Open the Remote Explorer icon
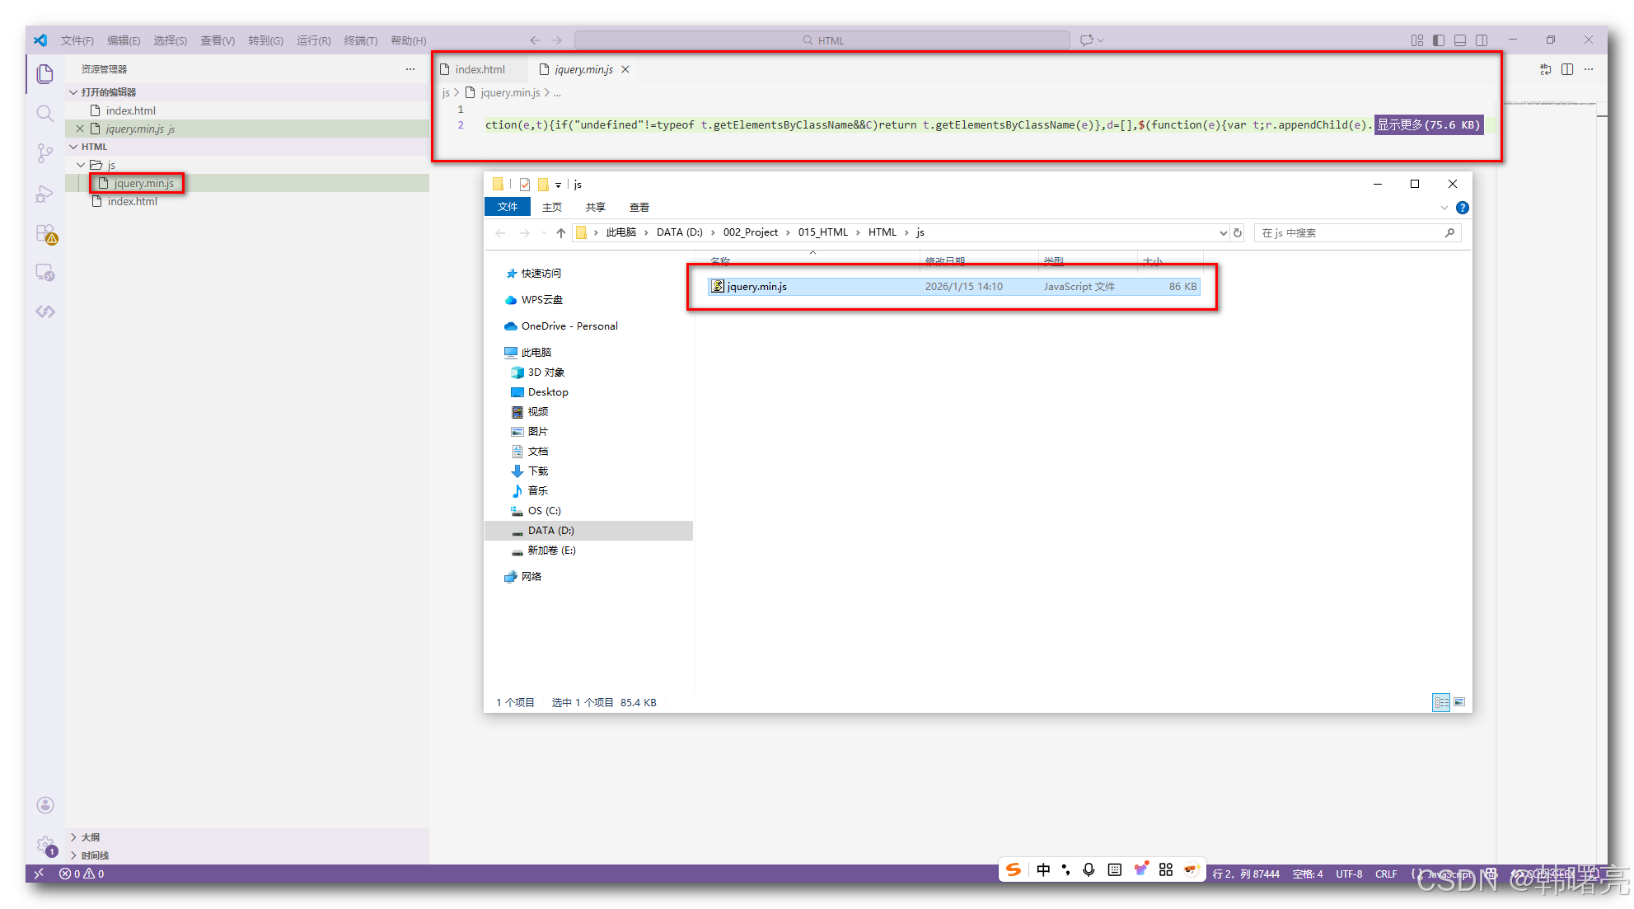The height and width of the screenshot is (909, 1634). pyautogui.click(x=45, y=273)
